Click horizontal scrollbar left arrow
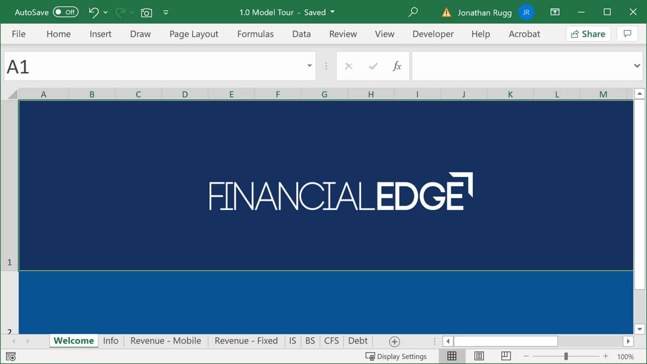The image size is (647, 364). tap(448, 341)
